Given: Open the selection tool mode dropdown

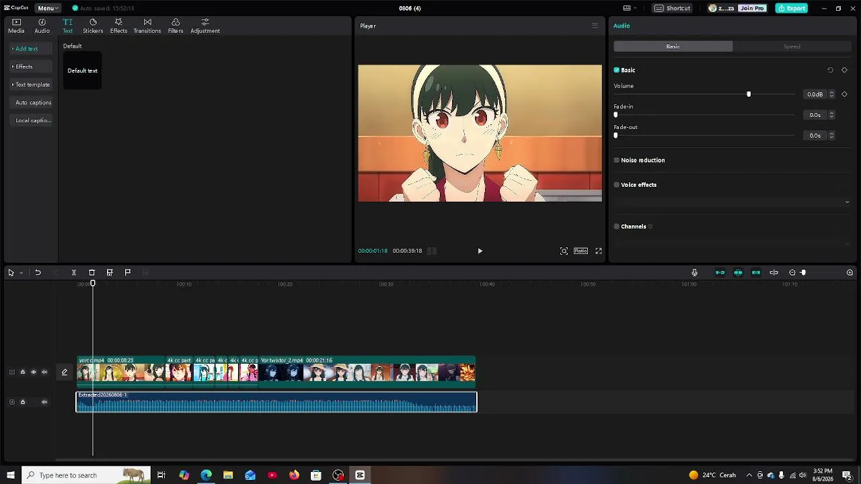Looking at the screenshot, I should [x=22, y=273].
